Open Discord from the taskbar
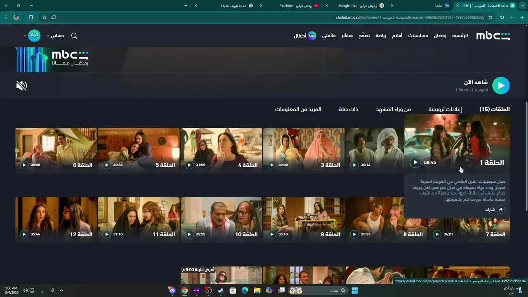The image size is (528, 297). (x=172, y=290)
